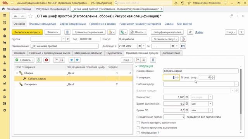
Task: Switch to the Побочный и промежуточный выход tab
Action: (x=50, y=53)
